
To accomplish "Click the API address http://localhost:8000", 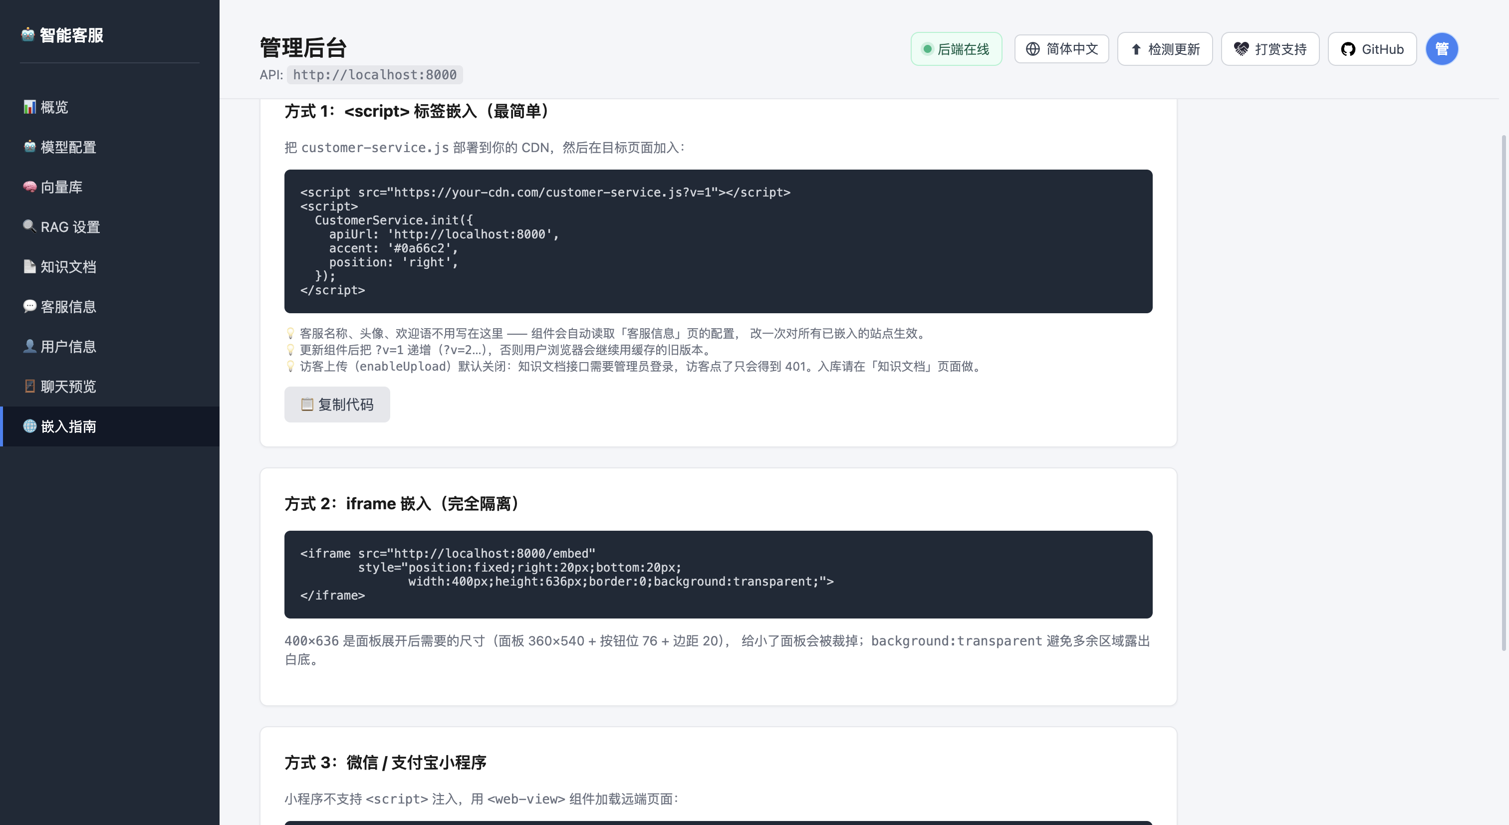I will (375, 74).
